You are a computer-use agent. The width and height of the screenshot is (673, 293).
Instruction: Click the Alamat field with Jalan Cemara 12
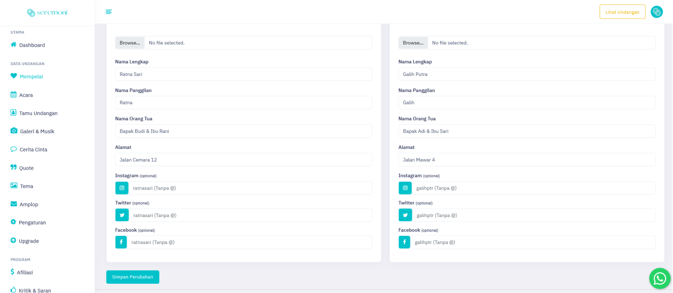pos(244,160)
